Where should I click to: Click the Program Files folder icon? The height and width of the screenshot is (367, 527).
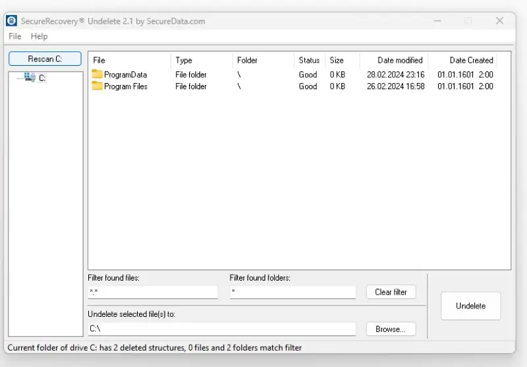pos(97,86)
